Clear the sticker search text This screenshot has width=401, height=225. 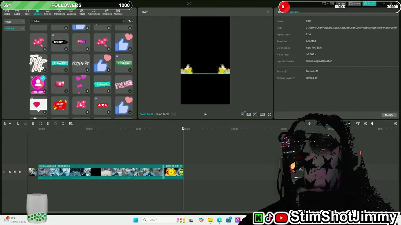[123, 21]
